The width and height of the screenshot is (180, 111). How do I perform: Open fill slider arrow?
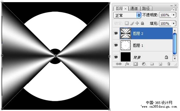click(x=174, y=24)
